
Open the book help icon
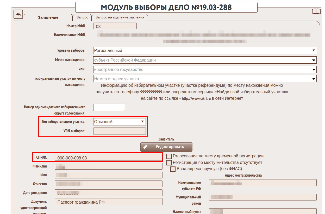[316, 12]
